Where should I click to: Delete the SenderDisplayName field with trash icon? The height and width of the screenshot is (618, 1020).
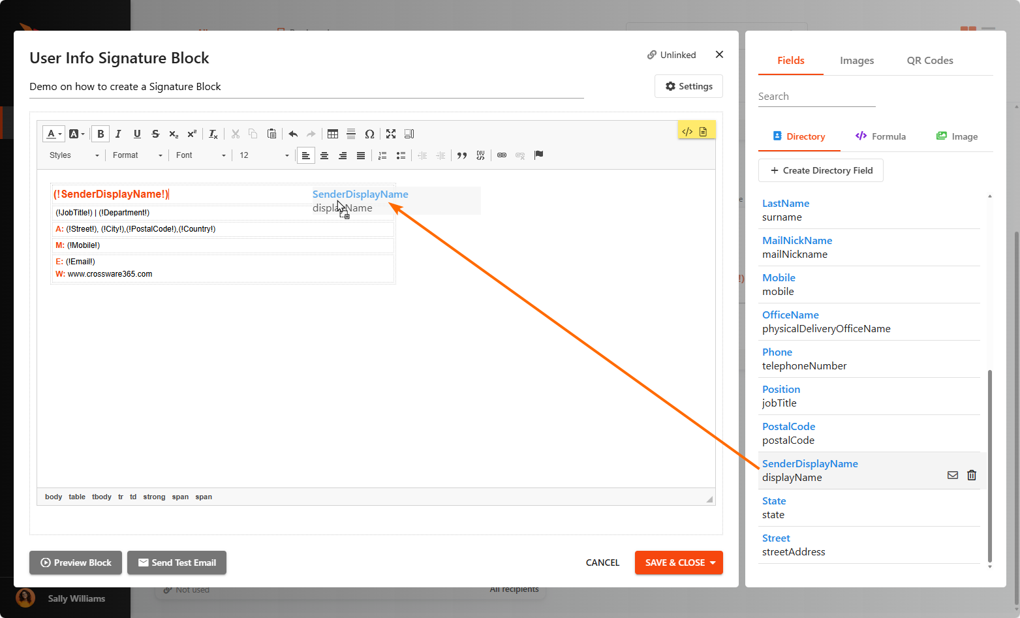tap(972, 475)
